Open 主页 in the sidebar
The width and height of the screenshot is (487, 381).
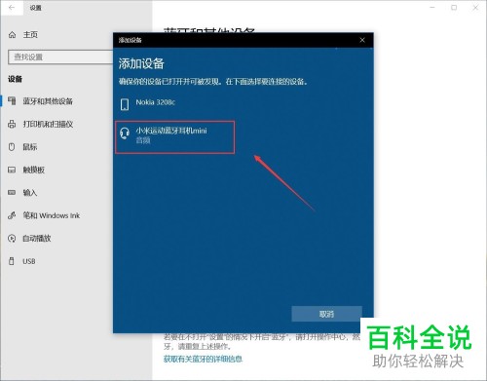click(x=30, y=35)
